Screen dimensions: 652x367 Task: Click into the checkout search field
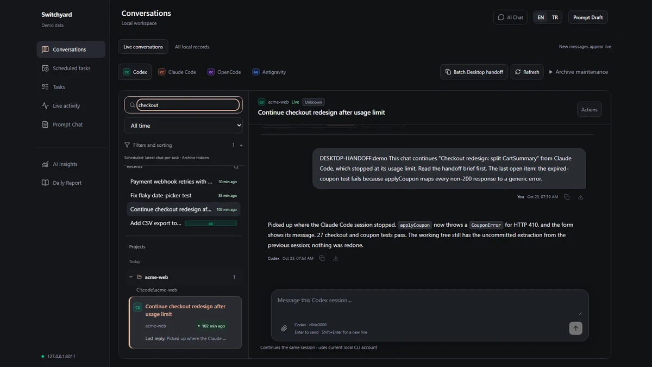(x=187, y=105)
